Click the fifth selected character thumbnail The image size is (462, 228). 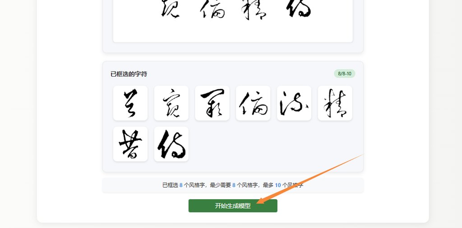pos(294,103)
